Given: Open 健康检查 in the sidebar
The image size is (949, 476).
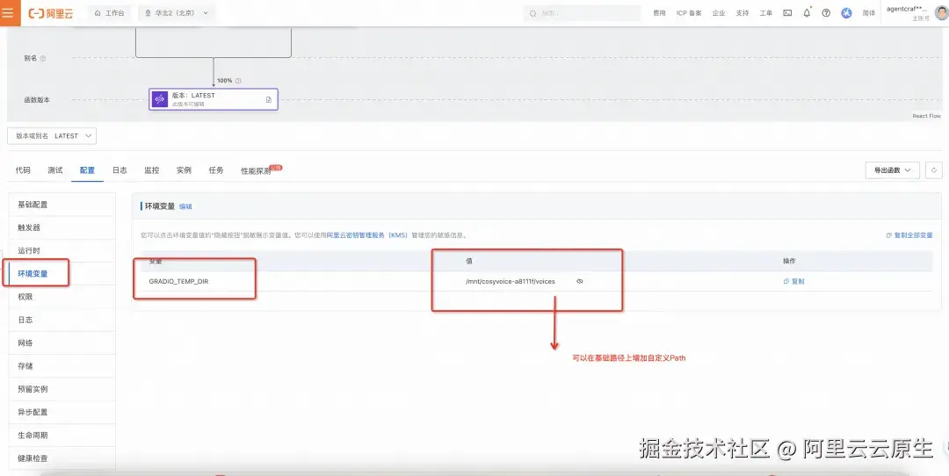Looking at the screenshot, I should pyautogui.click(x=62, y=458).
